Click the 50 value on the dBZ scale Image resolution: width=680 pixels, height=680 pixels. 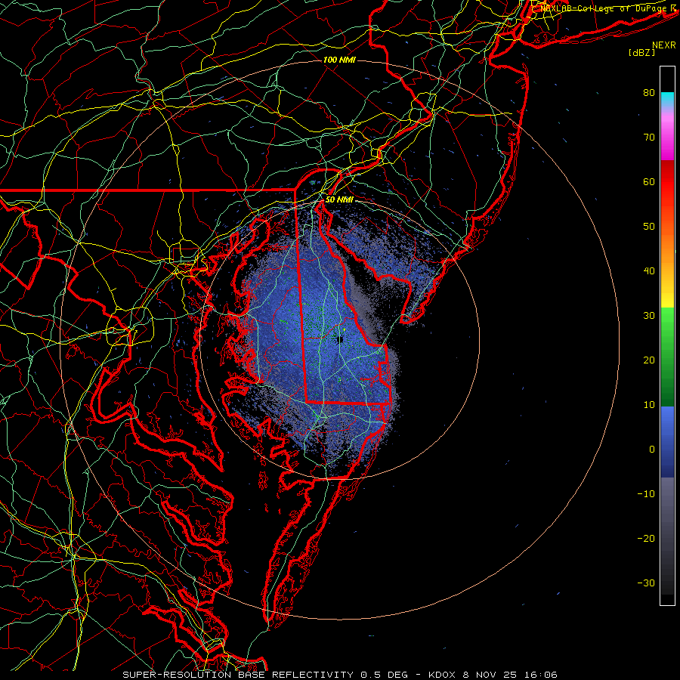649,227
